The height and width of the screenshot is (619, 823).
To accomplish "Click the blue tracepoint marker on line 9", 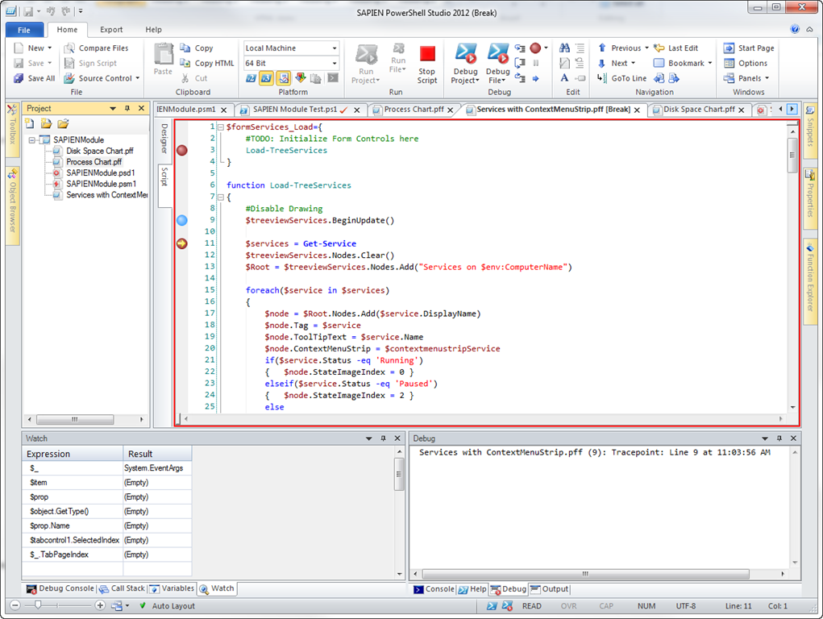I will point(182,221).
